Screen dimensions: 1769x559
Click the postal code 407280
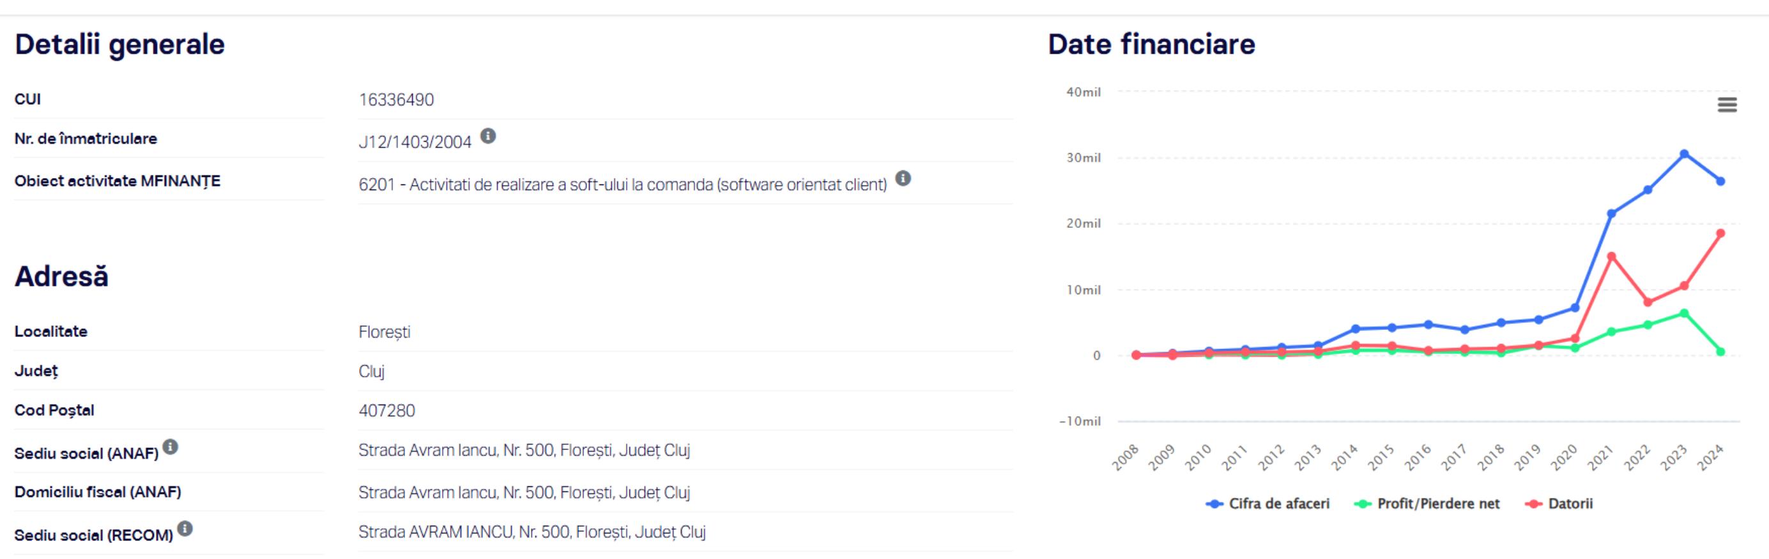coord(387,411)
